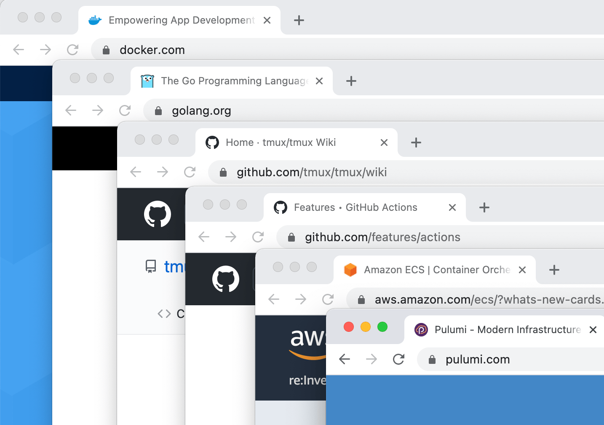Screen dimensions: 604x425
Task: Close the Home · tmux/tmux Wiki tab
Action: coord(384,143)
